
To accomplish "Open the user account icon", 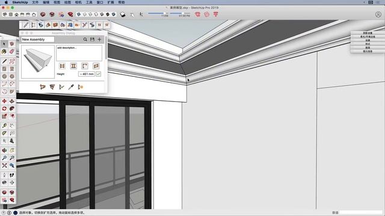I will tap(378, 14).
